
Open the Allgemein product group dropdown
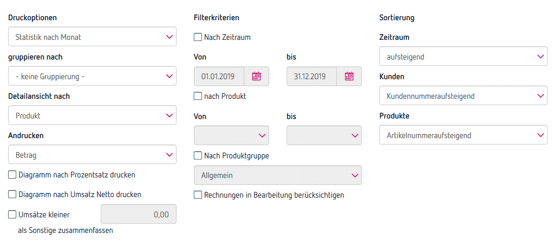(x=277, y=175)
